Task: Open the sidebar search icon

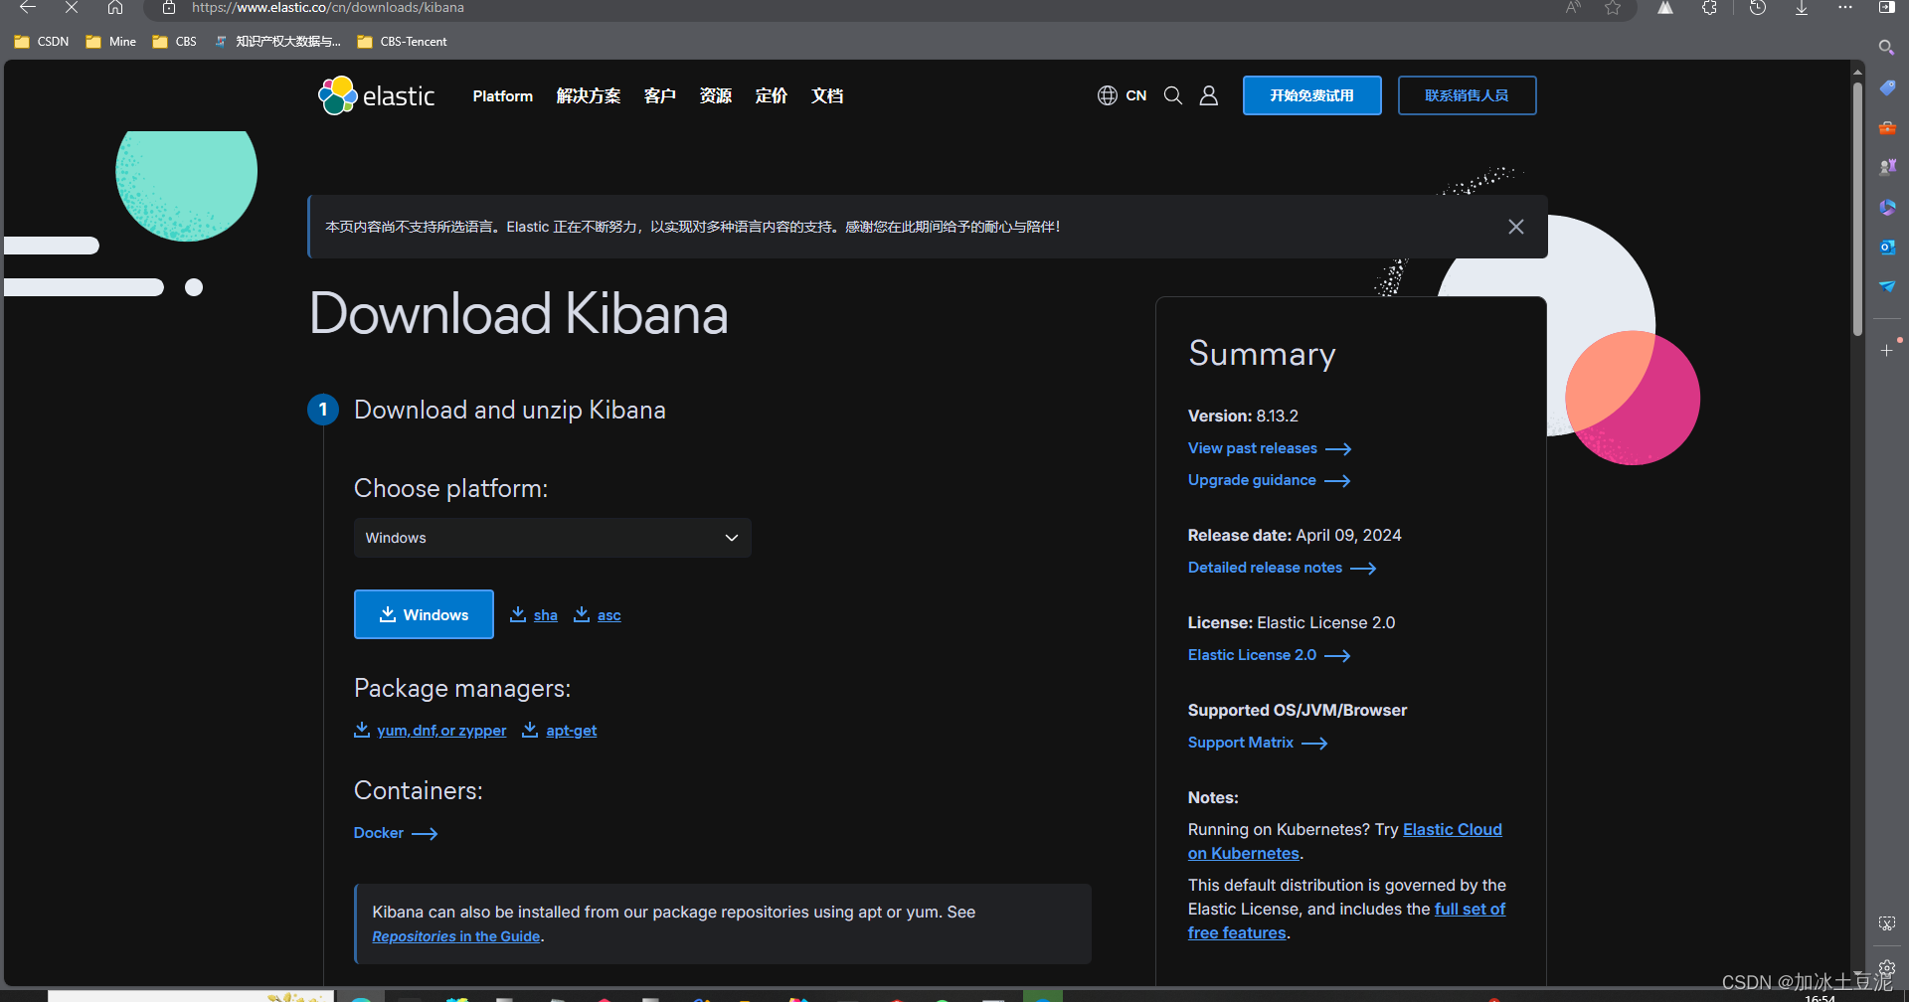Action: click(1886, 48)
